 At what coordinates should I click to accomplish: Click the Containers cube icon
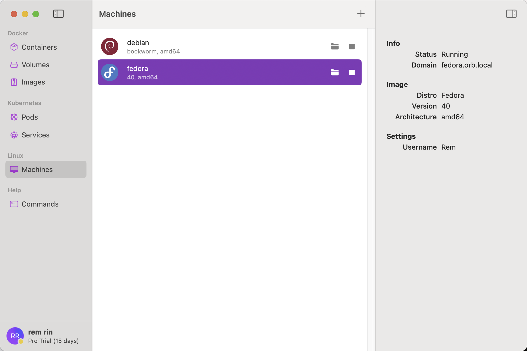(x=14, y=47)
